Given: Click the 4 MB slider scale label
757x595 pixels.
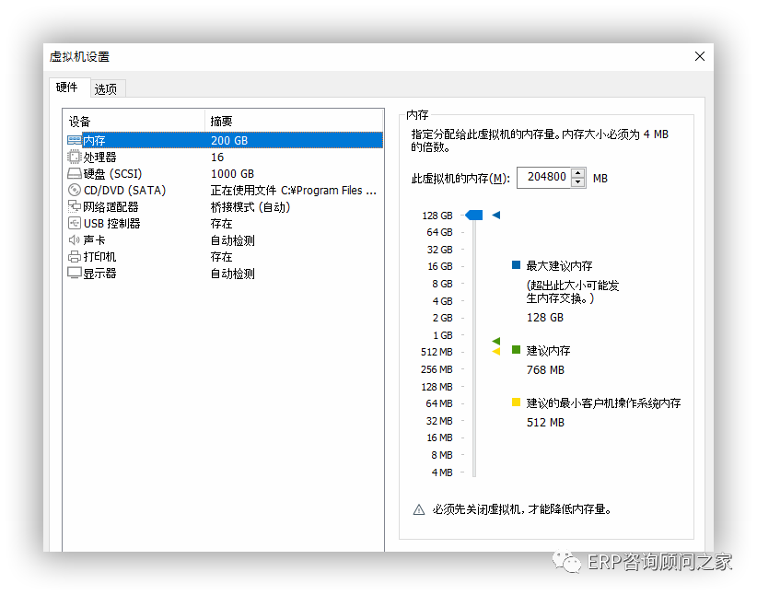Looking at the screenshot, I should coord(442,472).
